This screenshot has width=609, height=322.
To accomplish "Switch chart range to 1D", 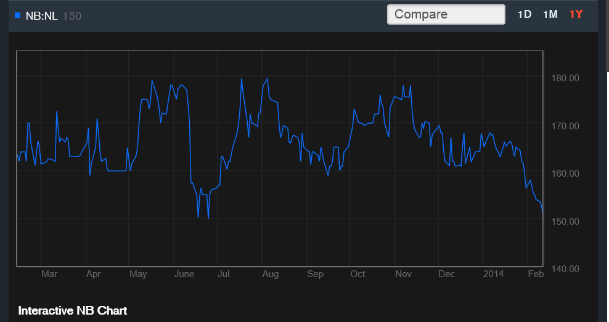I will (524, 14).
